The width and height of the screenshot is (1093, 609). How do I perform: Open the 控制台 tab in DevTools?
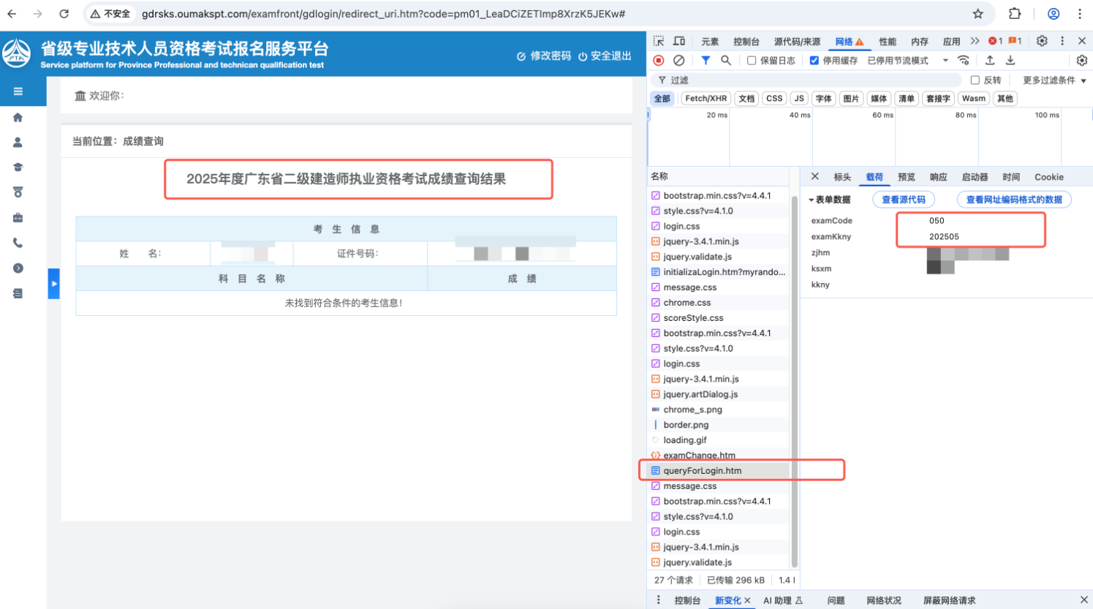(746, 42)
